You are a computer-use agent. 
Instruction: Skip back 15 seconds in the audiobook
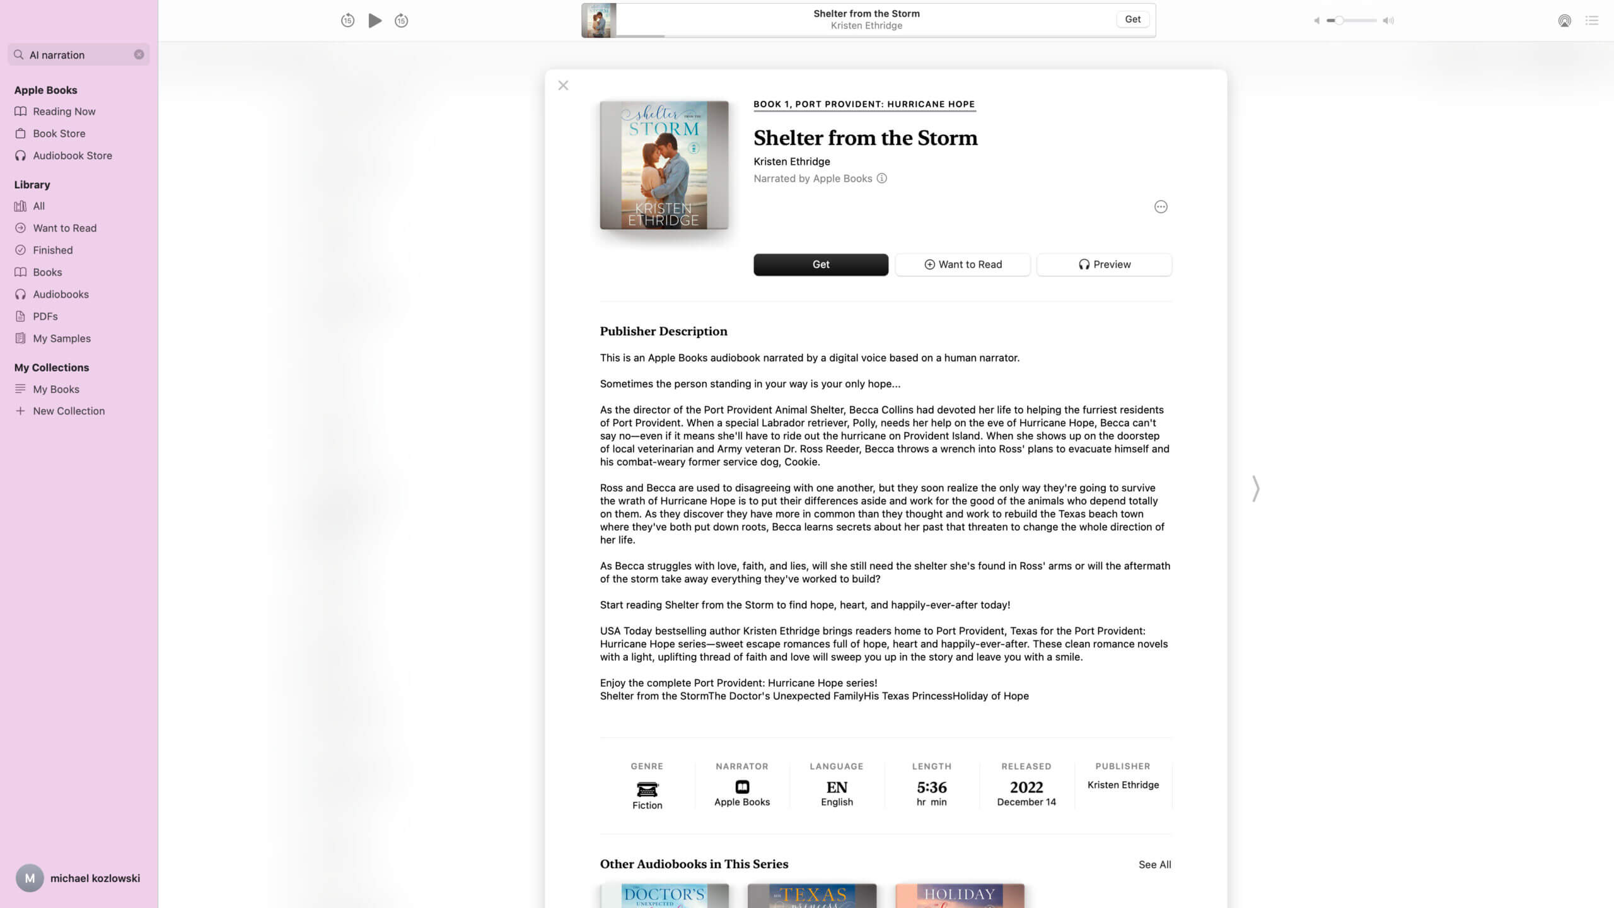(x=347, y=20)
